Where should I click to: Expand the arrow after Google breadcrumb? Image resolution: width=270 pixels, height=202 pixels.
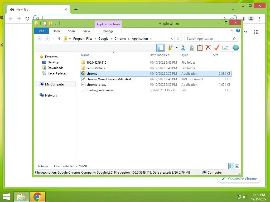coord(112,39)
